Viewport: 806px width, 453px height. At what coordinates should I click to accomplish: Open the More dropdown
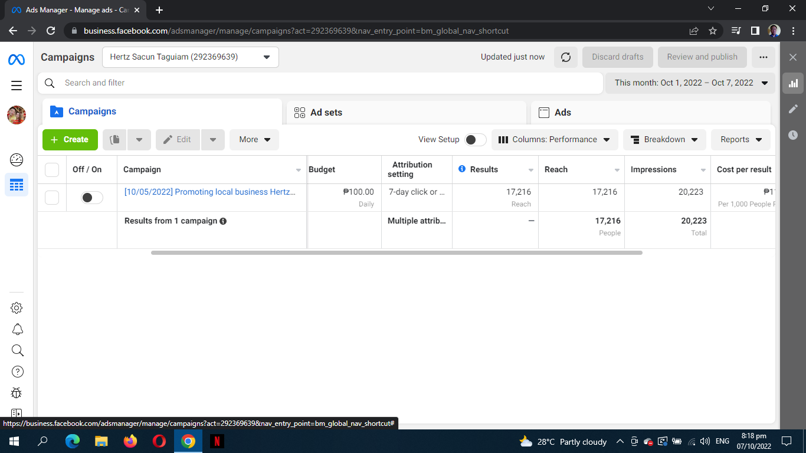pos(254,140)
